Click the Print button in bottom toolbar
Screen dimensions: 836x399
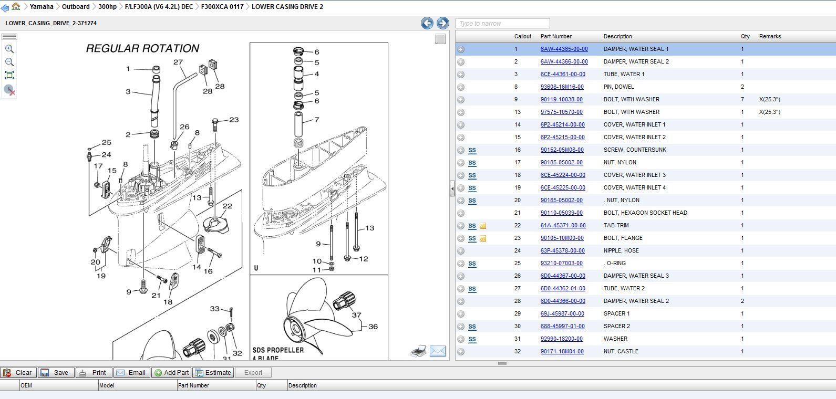point(94,373)
